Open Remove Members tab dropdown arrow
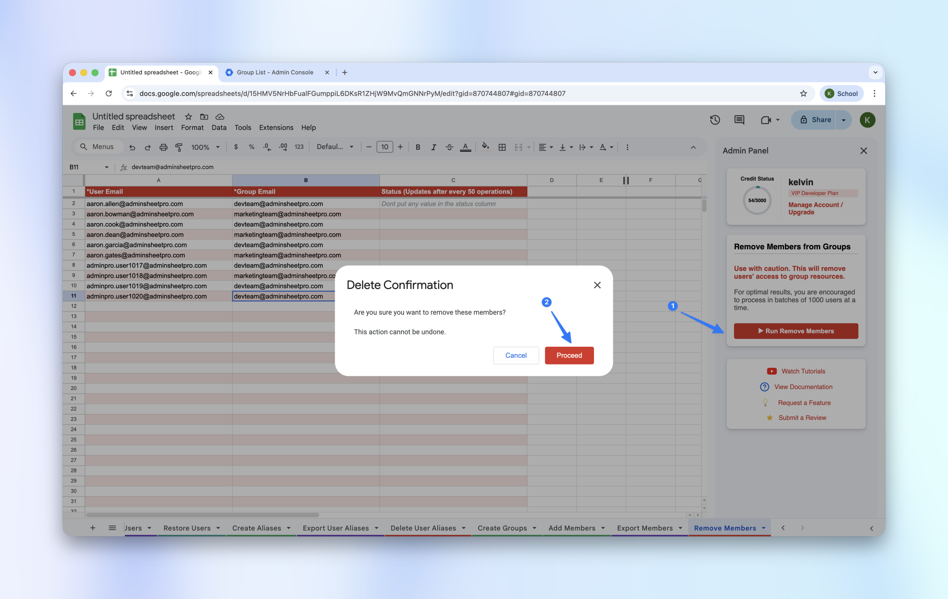 [x=763, y=528]
